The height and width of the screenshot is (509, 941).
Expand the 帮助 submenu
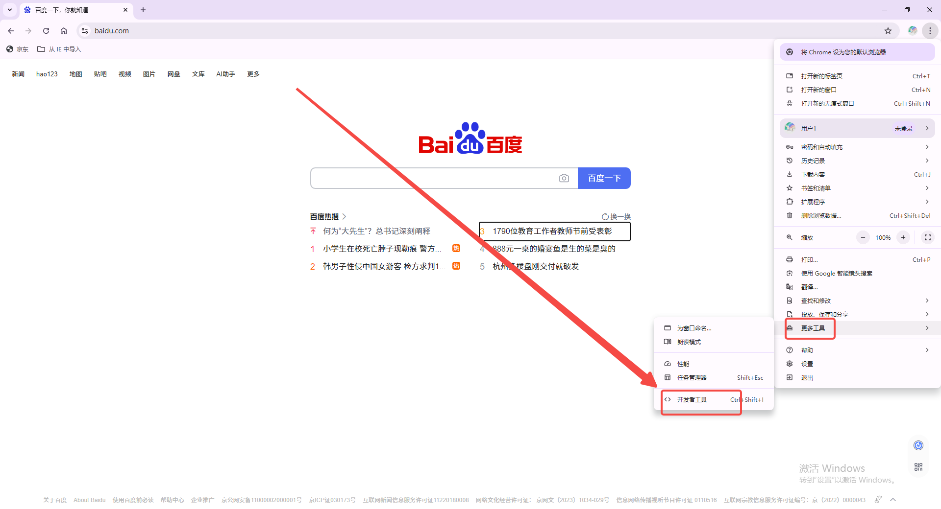click(857, 350)
